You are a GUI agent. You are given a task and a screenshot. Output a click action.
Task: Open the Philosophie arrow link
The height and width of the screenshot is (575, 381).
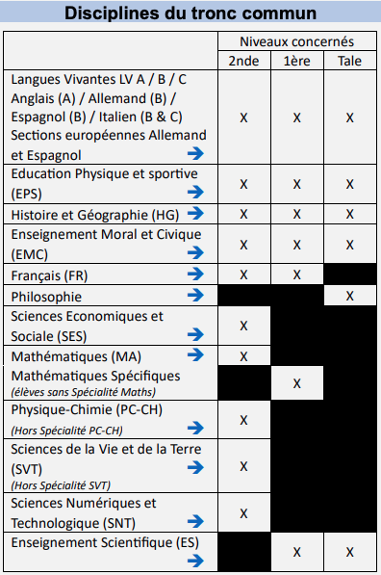pos(195,295)
